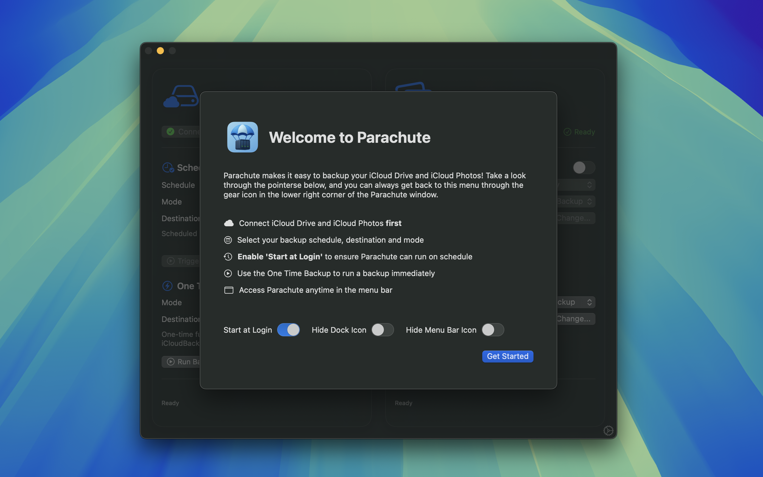The width and height of the screenshot is (763, 477).
Task: Turn on Hide Menu Bar Icon switch
Action: click(x=492, y=330)
